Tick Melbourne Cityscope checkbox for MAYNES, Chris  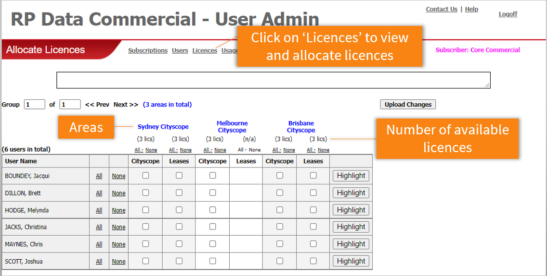(x=212, y=244)
